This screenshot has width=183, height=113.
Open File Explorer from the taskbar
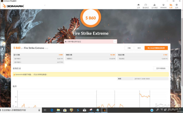(x=58, y=110)
